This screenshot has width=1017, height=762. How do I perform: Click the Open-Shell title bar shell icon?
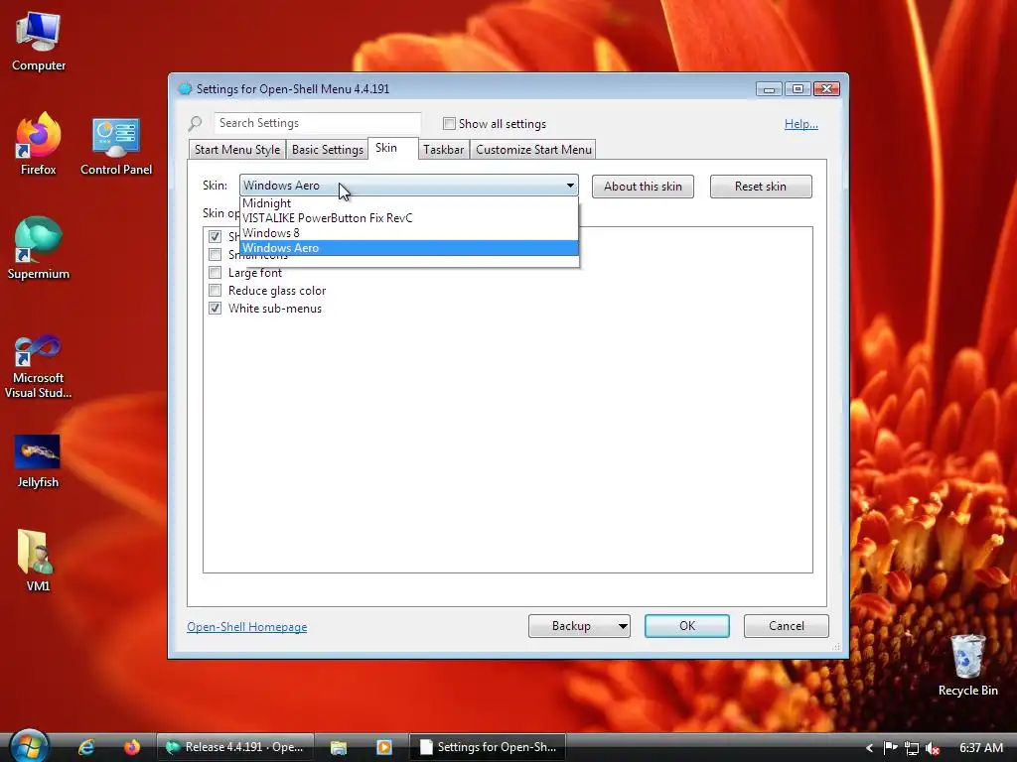coord(185,88)
